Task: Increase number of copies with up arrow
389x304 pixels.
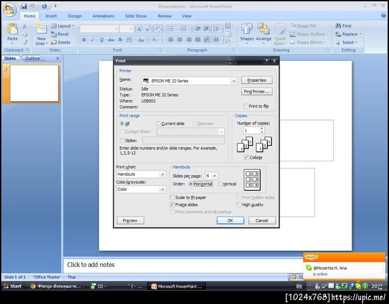Action: (262, 129)
